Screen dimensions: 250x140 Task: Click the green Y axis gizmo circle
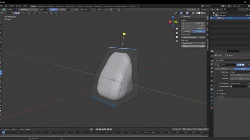point(176,22)
